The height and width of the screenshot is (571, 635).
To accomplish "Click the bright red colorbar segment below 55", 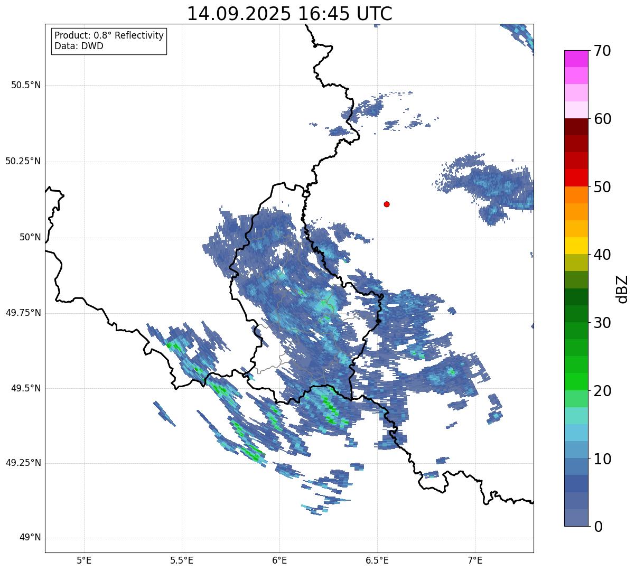I will coord(576,177).
